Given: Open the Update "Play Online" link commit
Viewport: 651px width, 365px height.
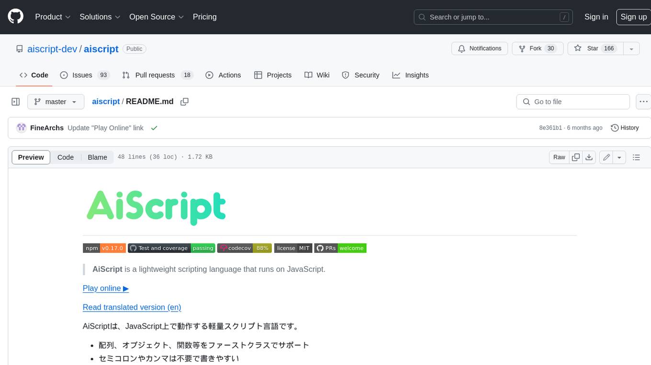Looking at the screenshot, I should 105,128.
